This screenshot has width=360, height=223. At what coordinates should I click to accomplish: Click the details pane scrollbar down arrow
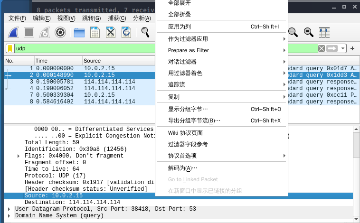tap(356, 219)
